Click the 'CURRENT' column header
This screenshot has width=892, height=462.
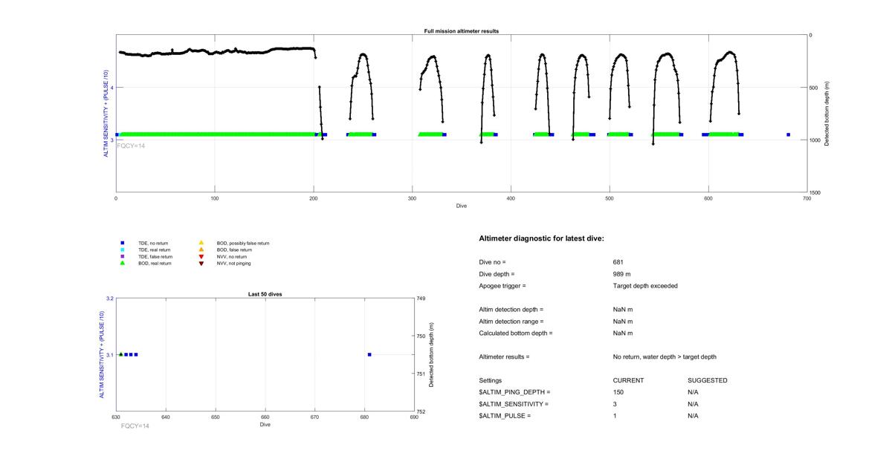(629, 380)
